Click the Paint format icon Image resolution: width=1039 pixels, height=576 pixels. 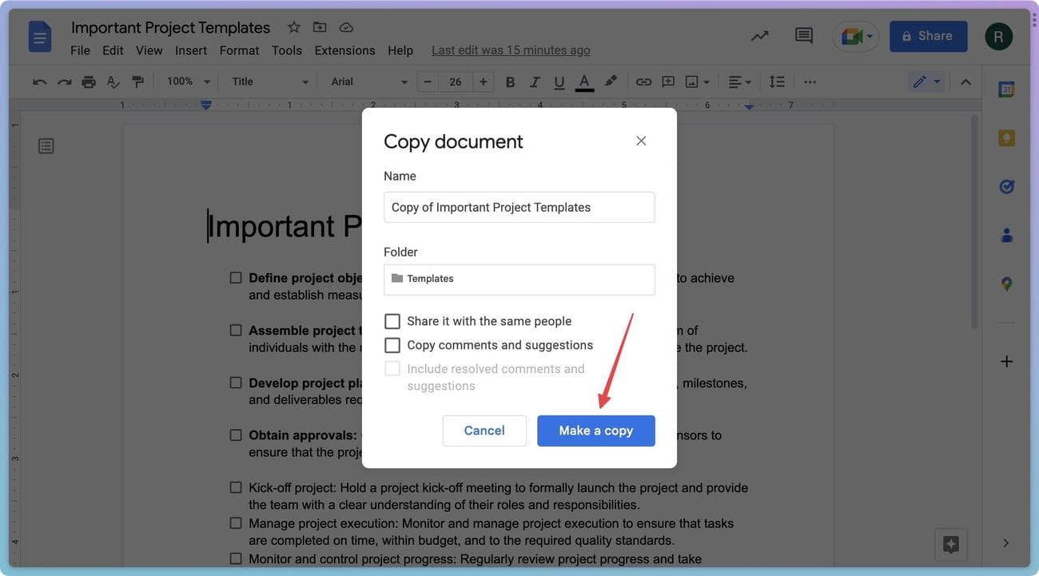pyautogui.click(x=137, y=81)
